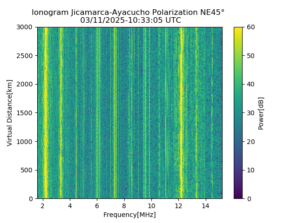Click the yellow top of the colorbar

click(x=238, y=29)
